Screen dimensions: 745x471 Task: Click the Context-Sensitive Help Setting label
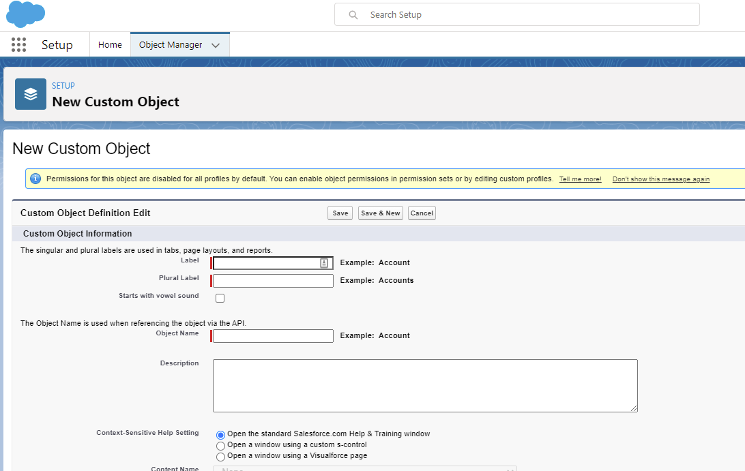(x=147, y=433)
